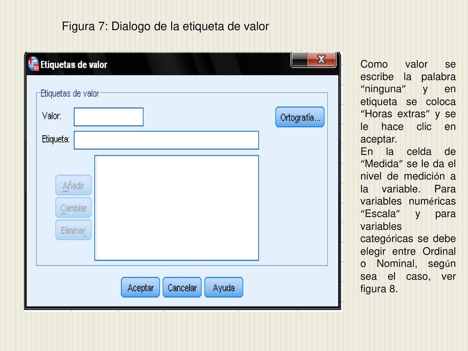Select the value labels list box
The height and width of the screenshot is (351, 468).
(177, 208)
